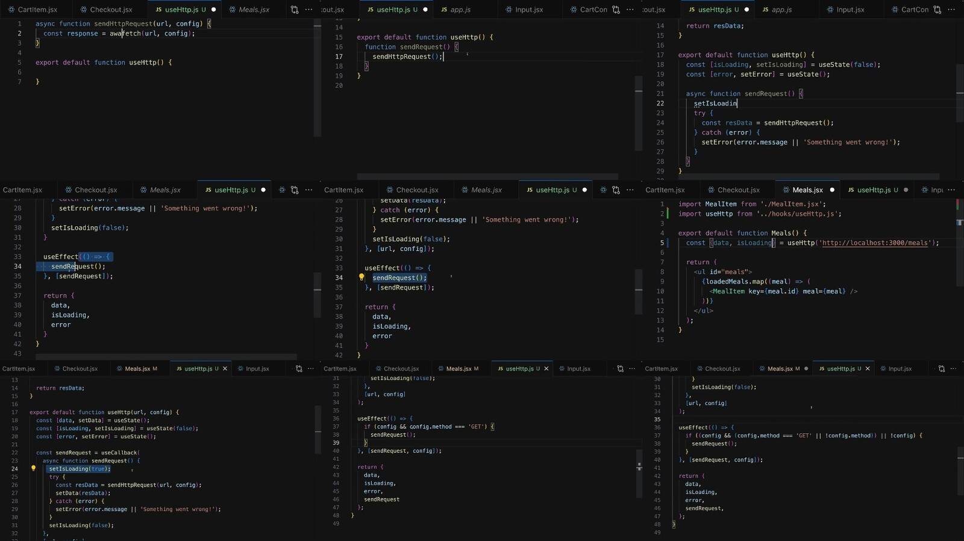Open Checkout.jsx tab in center editor

[x=413, y=190]
